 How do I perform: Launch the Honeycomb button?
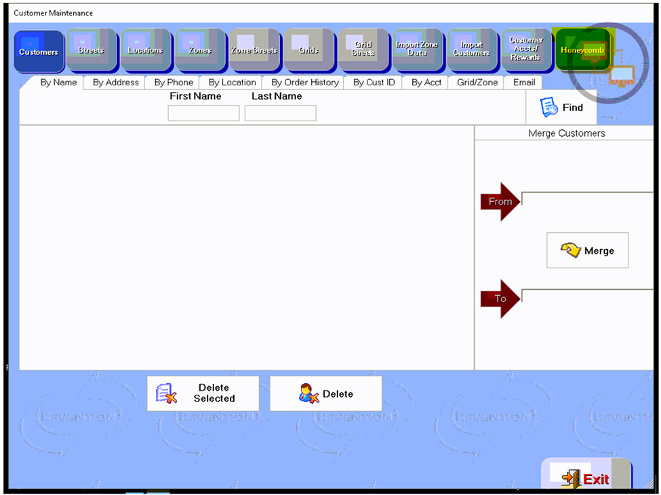click(582, 50)
